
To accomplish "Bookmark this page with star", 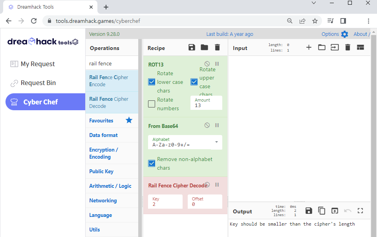I will point(315,21).
